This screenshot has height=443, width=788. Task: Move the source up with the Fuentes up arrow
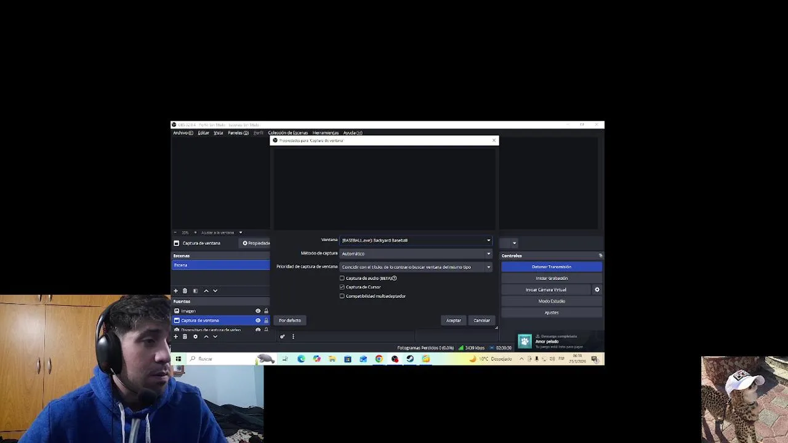pos(206,337)
